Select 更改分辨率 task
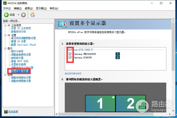The height and width of the screenshot is (118, 177). pyautogui.click(x=17, y=51)
